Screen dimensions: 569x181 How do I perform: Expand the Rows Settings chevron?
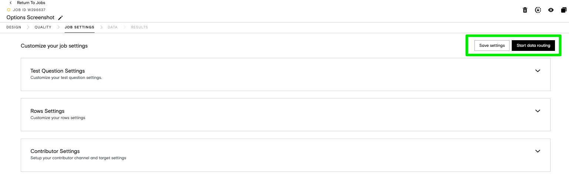(538, 111)
